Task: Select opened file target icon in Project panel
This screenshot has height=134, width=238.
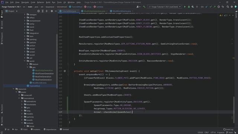Action: point(39,11)
